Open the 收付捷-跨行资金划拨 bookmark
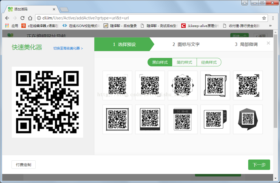Image resolution: width=280 pixels, height=183 pixels. pos(241,26)
